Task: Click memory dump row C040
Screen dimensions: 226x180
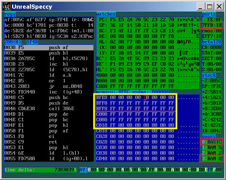Action: 148,159
